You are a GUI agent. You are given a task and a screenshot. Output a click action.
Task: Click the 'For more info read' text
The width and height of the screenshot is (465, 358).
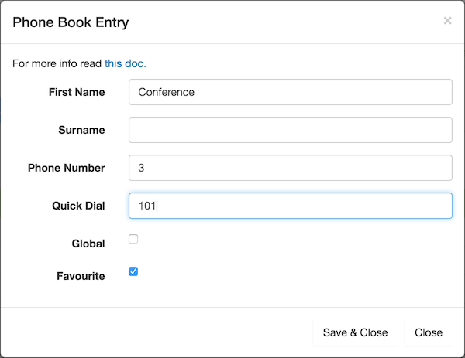point(57,63)
